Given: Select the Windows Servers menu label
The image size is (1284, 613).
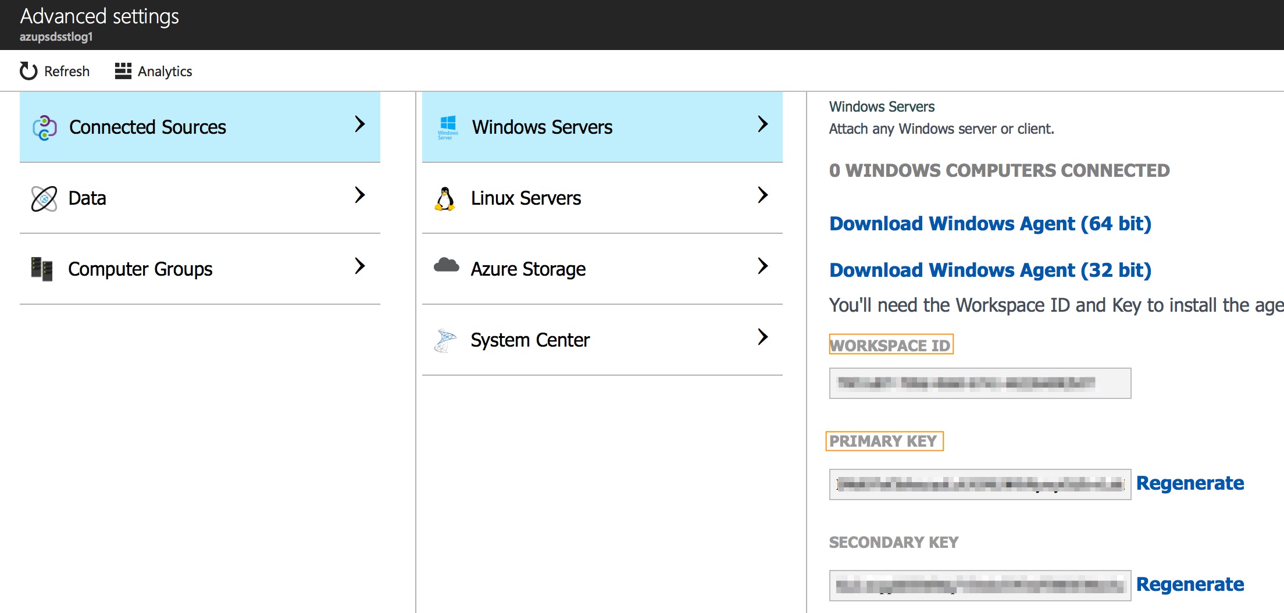Looking at the screenshot, I should 542,127.
